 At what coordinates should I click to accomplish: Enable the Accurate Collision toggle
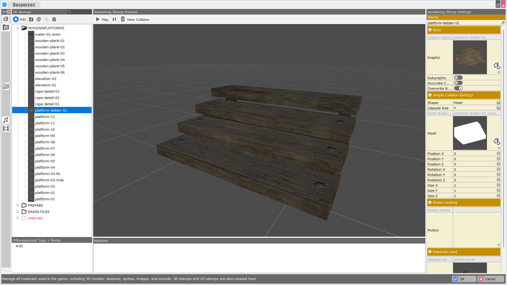(458, 83)
